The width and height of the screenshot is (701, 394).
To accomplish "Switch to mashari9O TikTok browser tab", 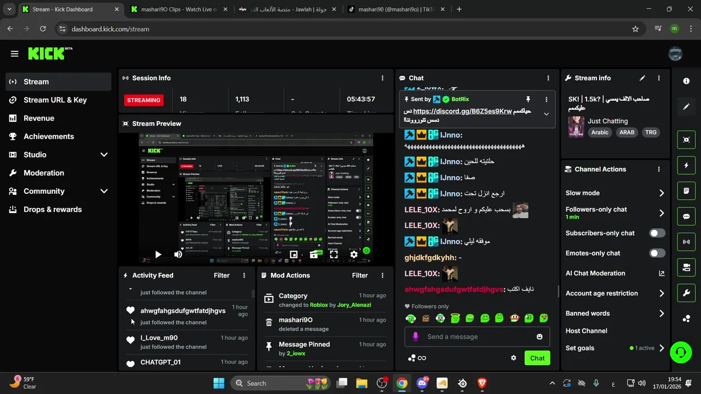I will [x=397, y=9].
